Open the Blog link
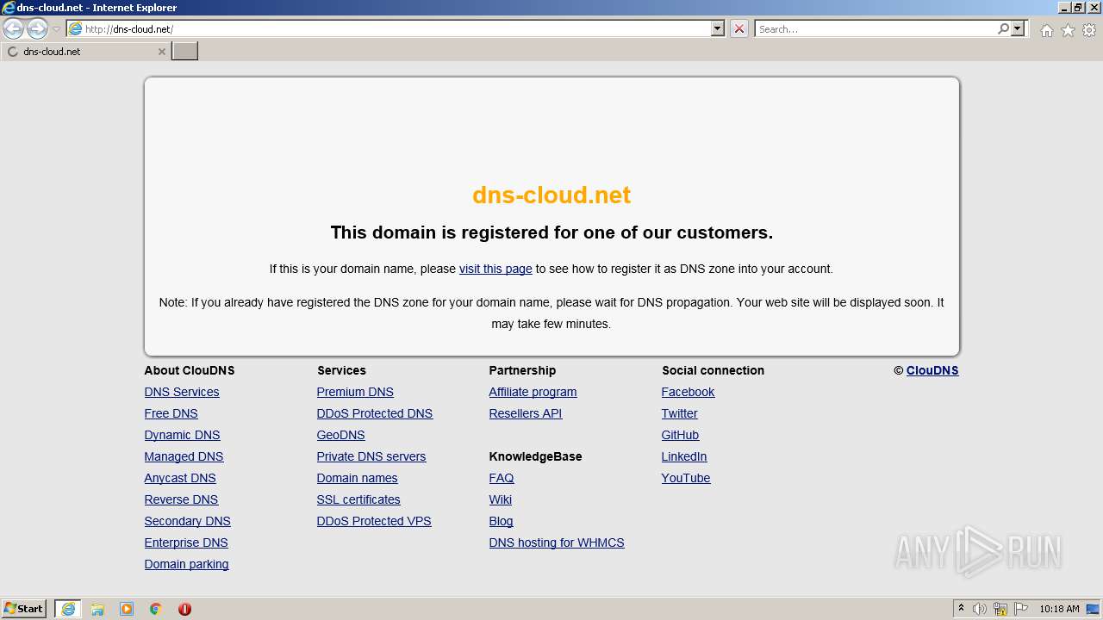Image resolution: width=1103 pixels, height=620 pixels. click(x=501, y=521)
